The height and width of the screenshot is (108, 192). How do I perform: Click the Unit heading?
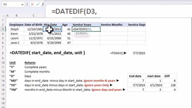click(x=13, y=63)
